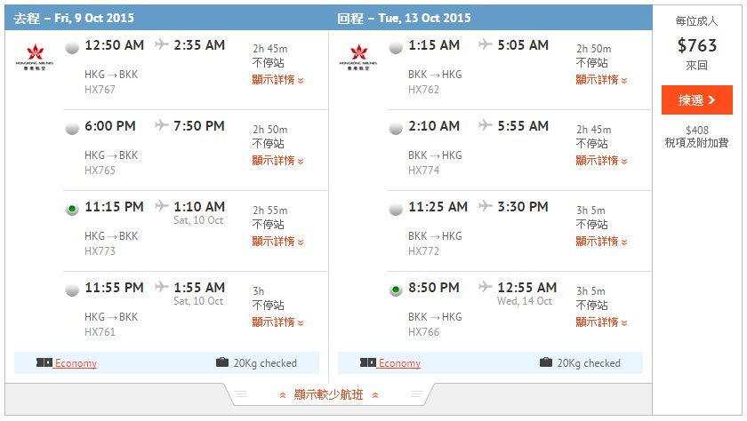This screenshot has height=421, width=747.
Task: Choose the 1:15 AM HX762 return flight
Action: (396, 47)
